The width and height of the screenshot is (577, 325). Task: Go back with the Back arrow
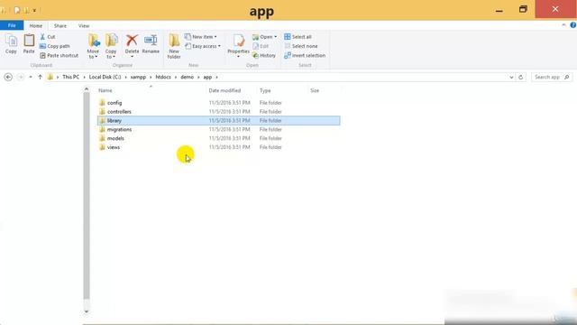pos(8,77)
